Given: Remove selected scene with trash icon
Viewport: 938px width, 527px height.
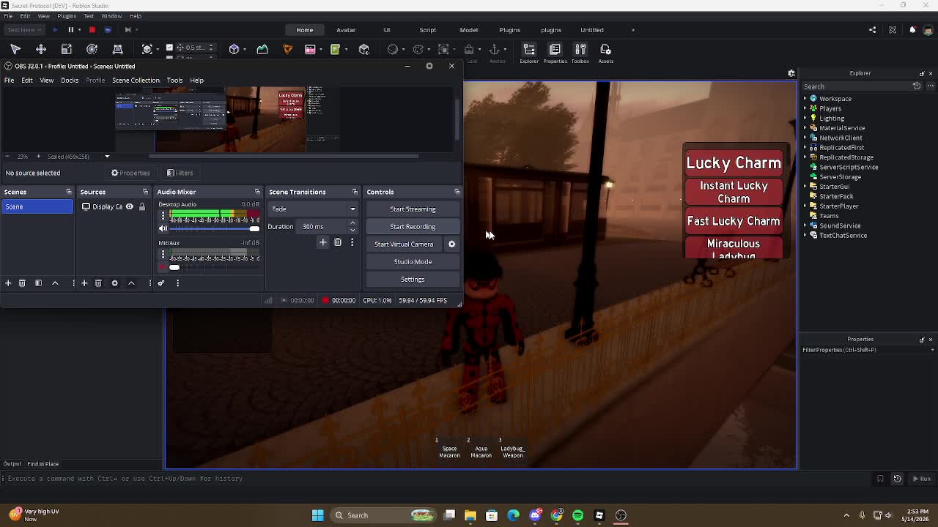Looking at the screenshot, I should tap(22, 283).
